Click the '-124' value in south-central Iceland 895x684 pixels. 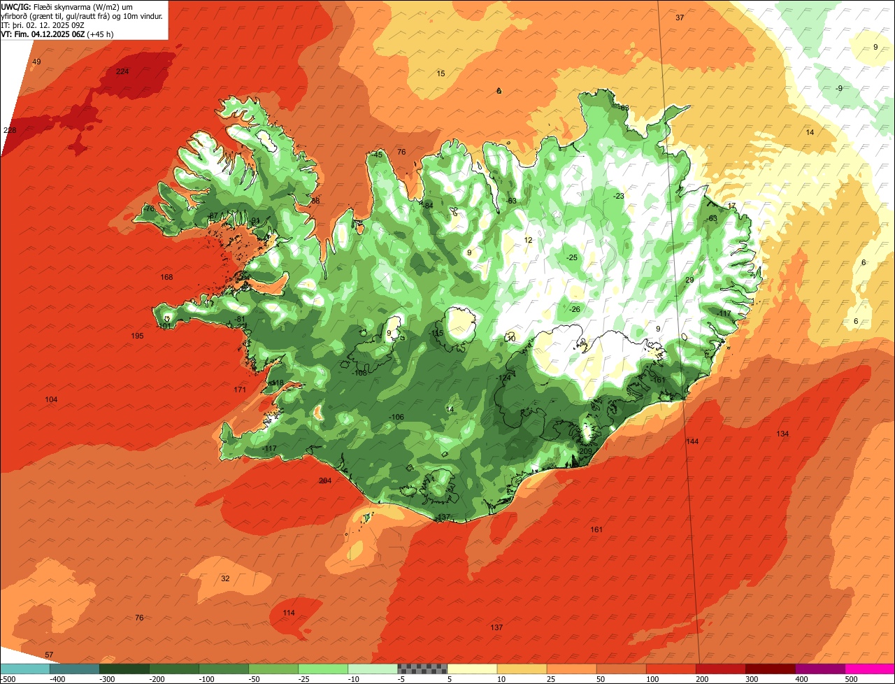coord(503,378)
